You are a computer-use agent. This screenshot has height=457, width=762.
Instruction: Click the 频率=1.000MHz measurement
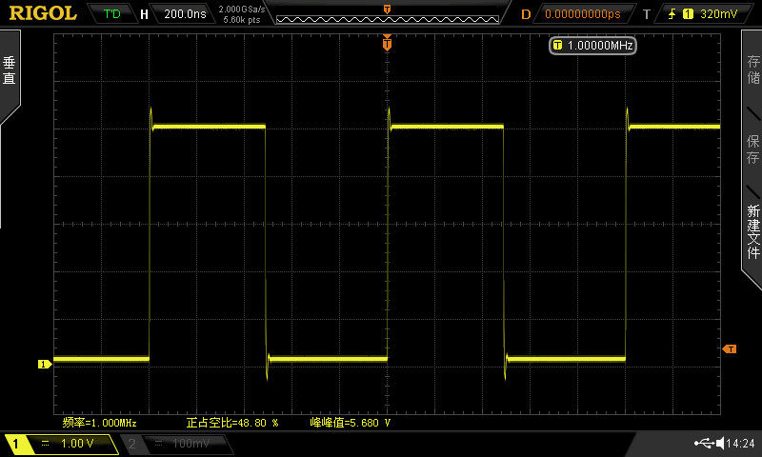pyautogui.click(x=100, y=423)
